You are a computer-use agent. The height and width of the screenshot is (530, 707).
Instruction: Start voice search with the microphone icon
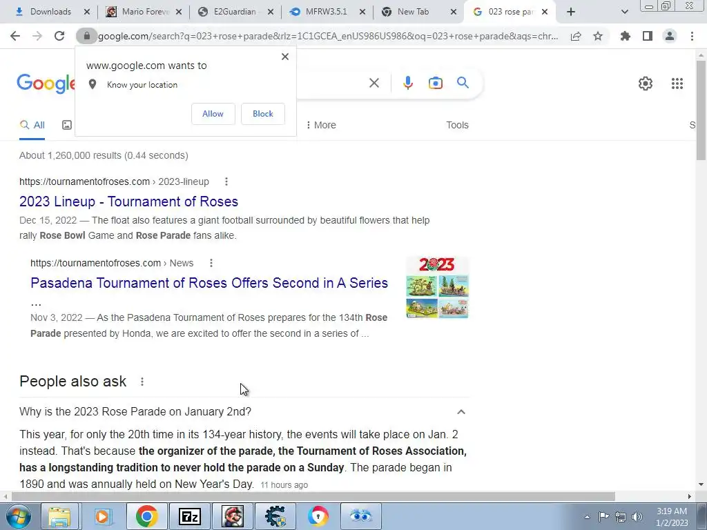click(407, 83)
